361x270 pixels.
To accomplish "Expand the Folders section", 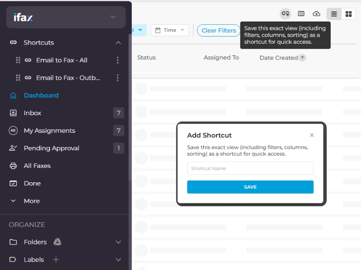I will [118, 242].
